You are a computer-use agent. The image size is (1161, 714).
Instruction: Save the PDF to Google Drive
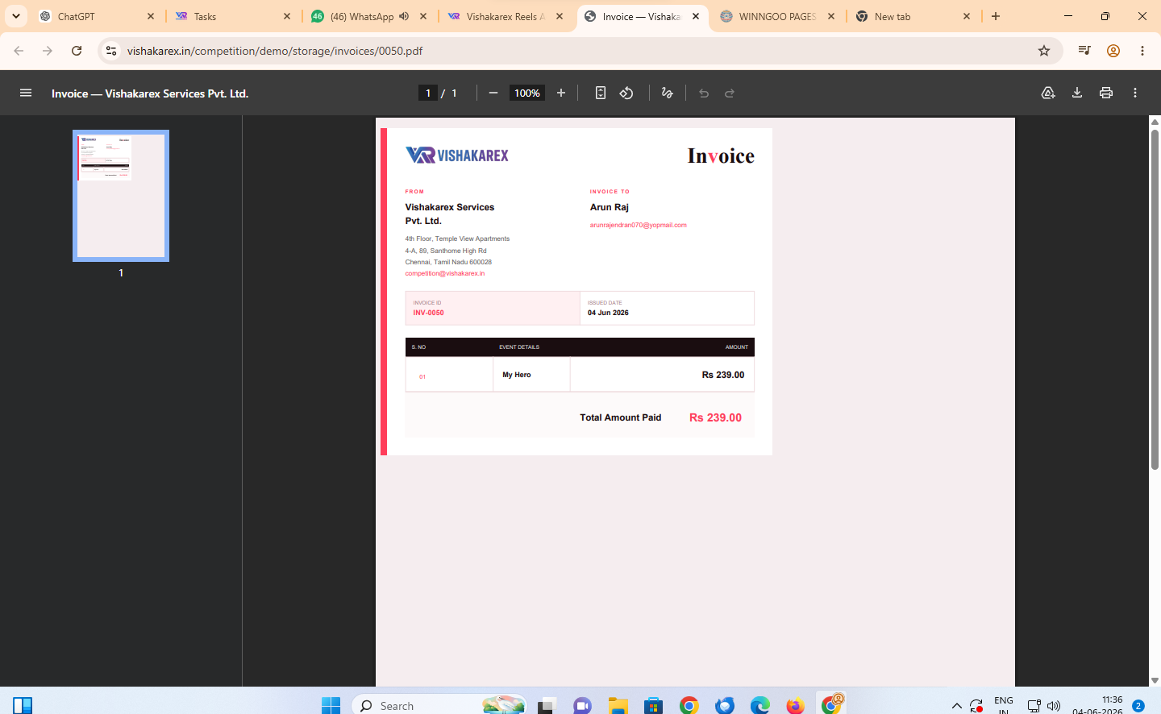pos(1048,93)
